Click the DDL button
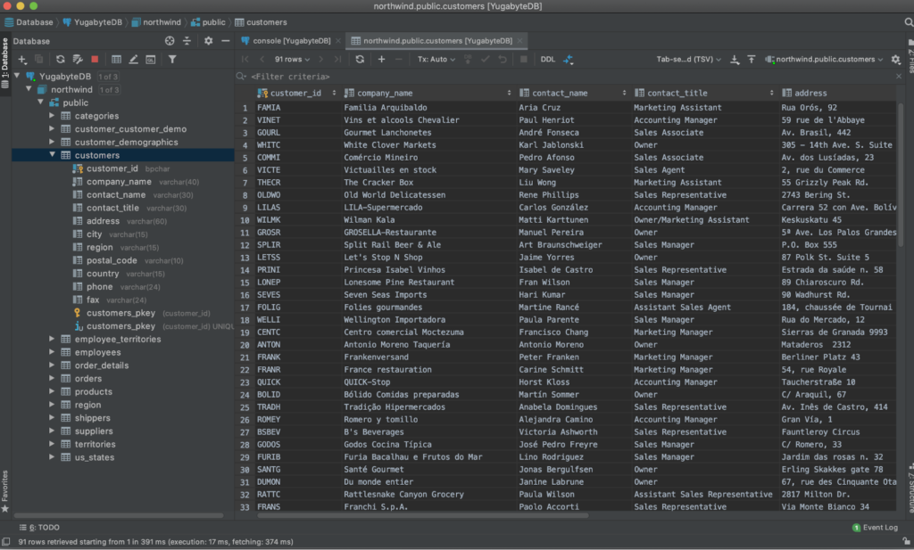The width and height of the screenshot is (914, 550). click(x=548, y=59)
